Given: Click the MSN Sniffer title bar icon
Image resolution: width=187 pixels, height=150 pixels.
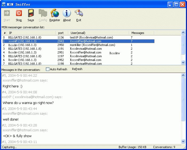Looking at the screenshot, I should (4, 4).
